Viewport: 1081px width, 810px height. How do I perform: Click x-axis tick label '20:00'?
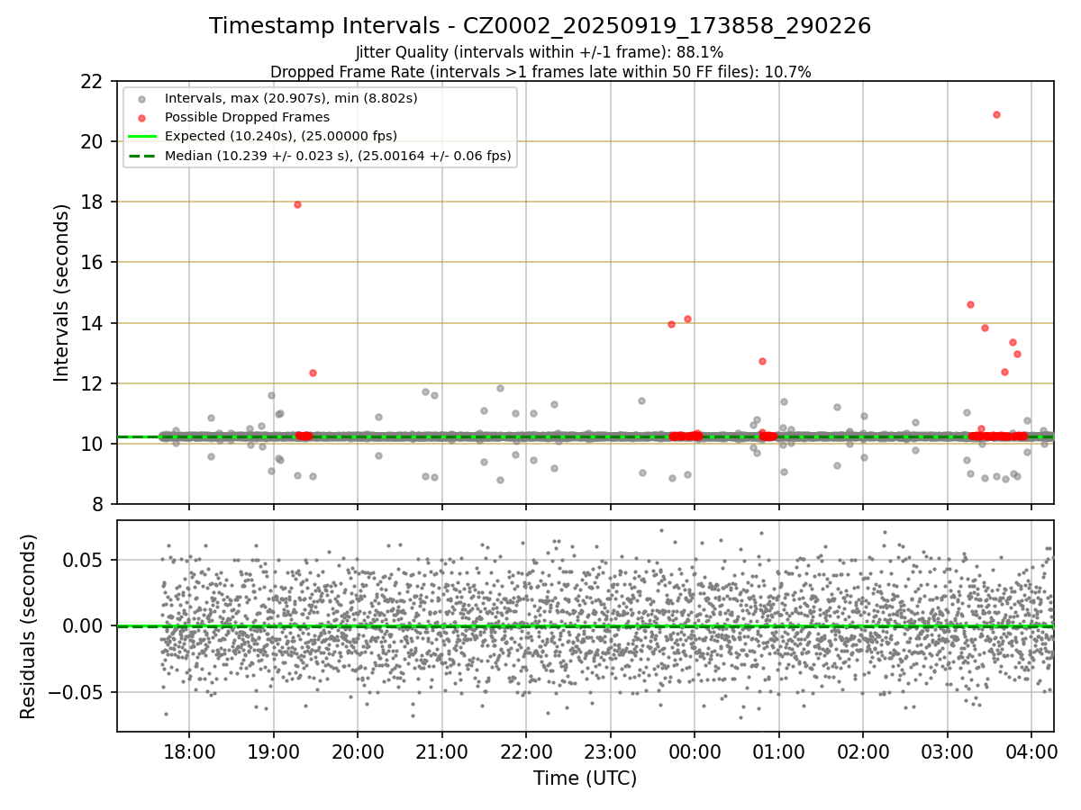(x=358, y=752)
